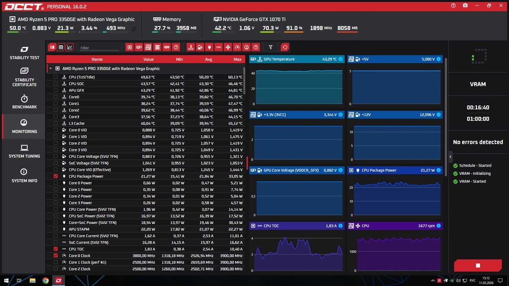The width and height of the screenshot is (509, 286).
Task: Toggle blue dot on GPU Temperature graph
Action: (341, 59)
